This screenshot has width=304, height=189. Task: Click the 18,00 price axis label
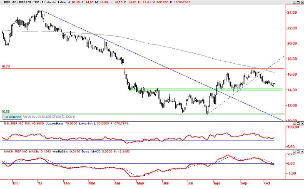pos(292,59)
